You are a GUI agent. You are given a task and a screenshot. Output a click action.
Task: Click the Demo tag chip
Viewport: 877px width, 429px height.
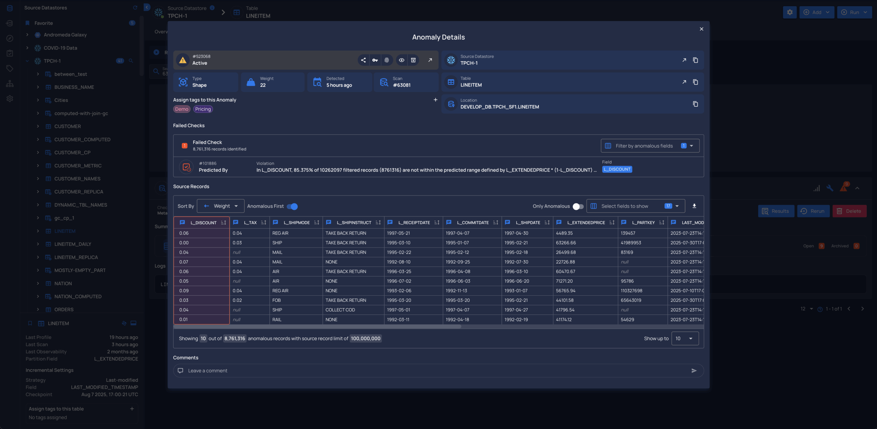pos(182,109)
